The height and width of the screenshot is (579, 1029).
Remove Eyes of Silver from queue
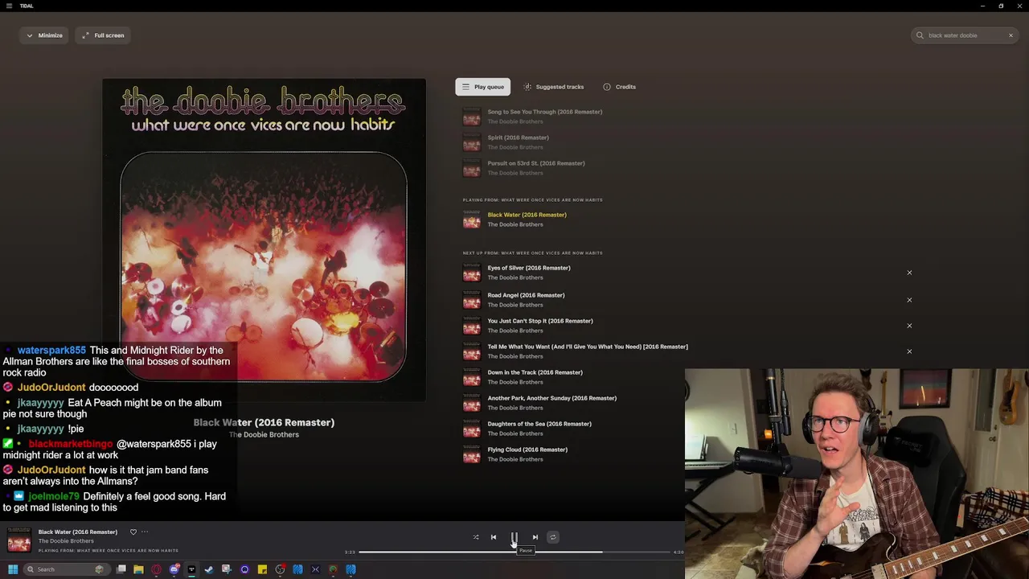(909, 273)
